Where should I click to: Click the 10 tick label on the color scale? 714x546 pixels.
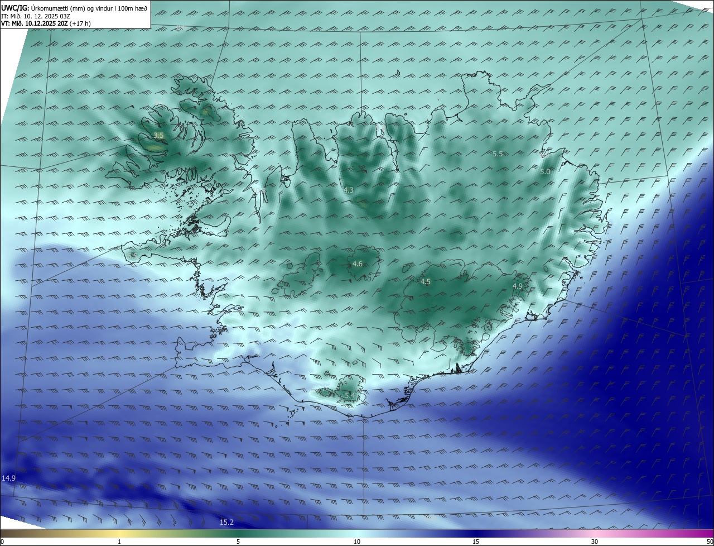[x=357, y=542]
